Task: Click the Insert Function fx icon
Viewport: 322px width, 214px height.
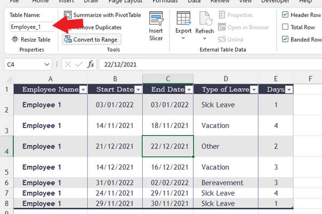Action: pos(90,65)
